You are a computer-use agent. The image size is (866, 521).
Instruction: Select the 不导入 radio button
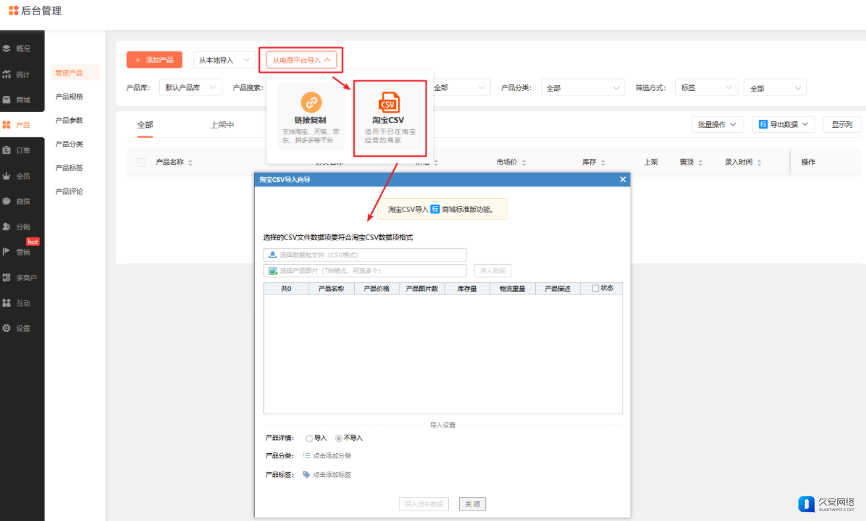click(x=339, y=438)
